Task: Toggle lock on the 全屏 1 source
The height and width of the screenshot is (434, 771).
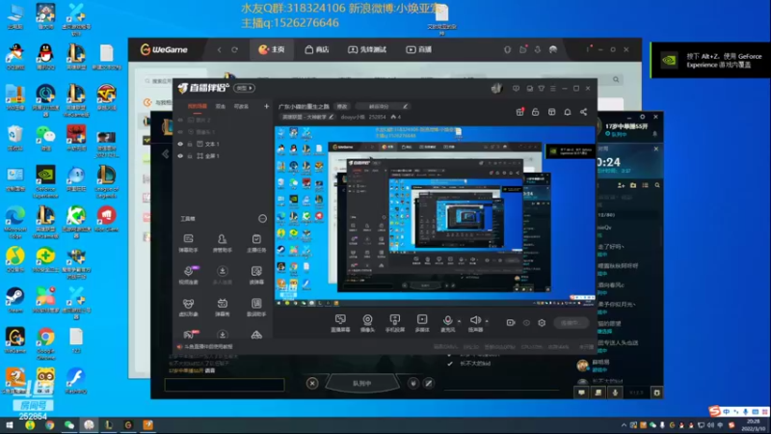Action: [x=190, y=156]
